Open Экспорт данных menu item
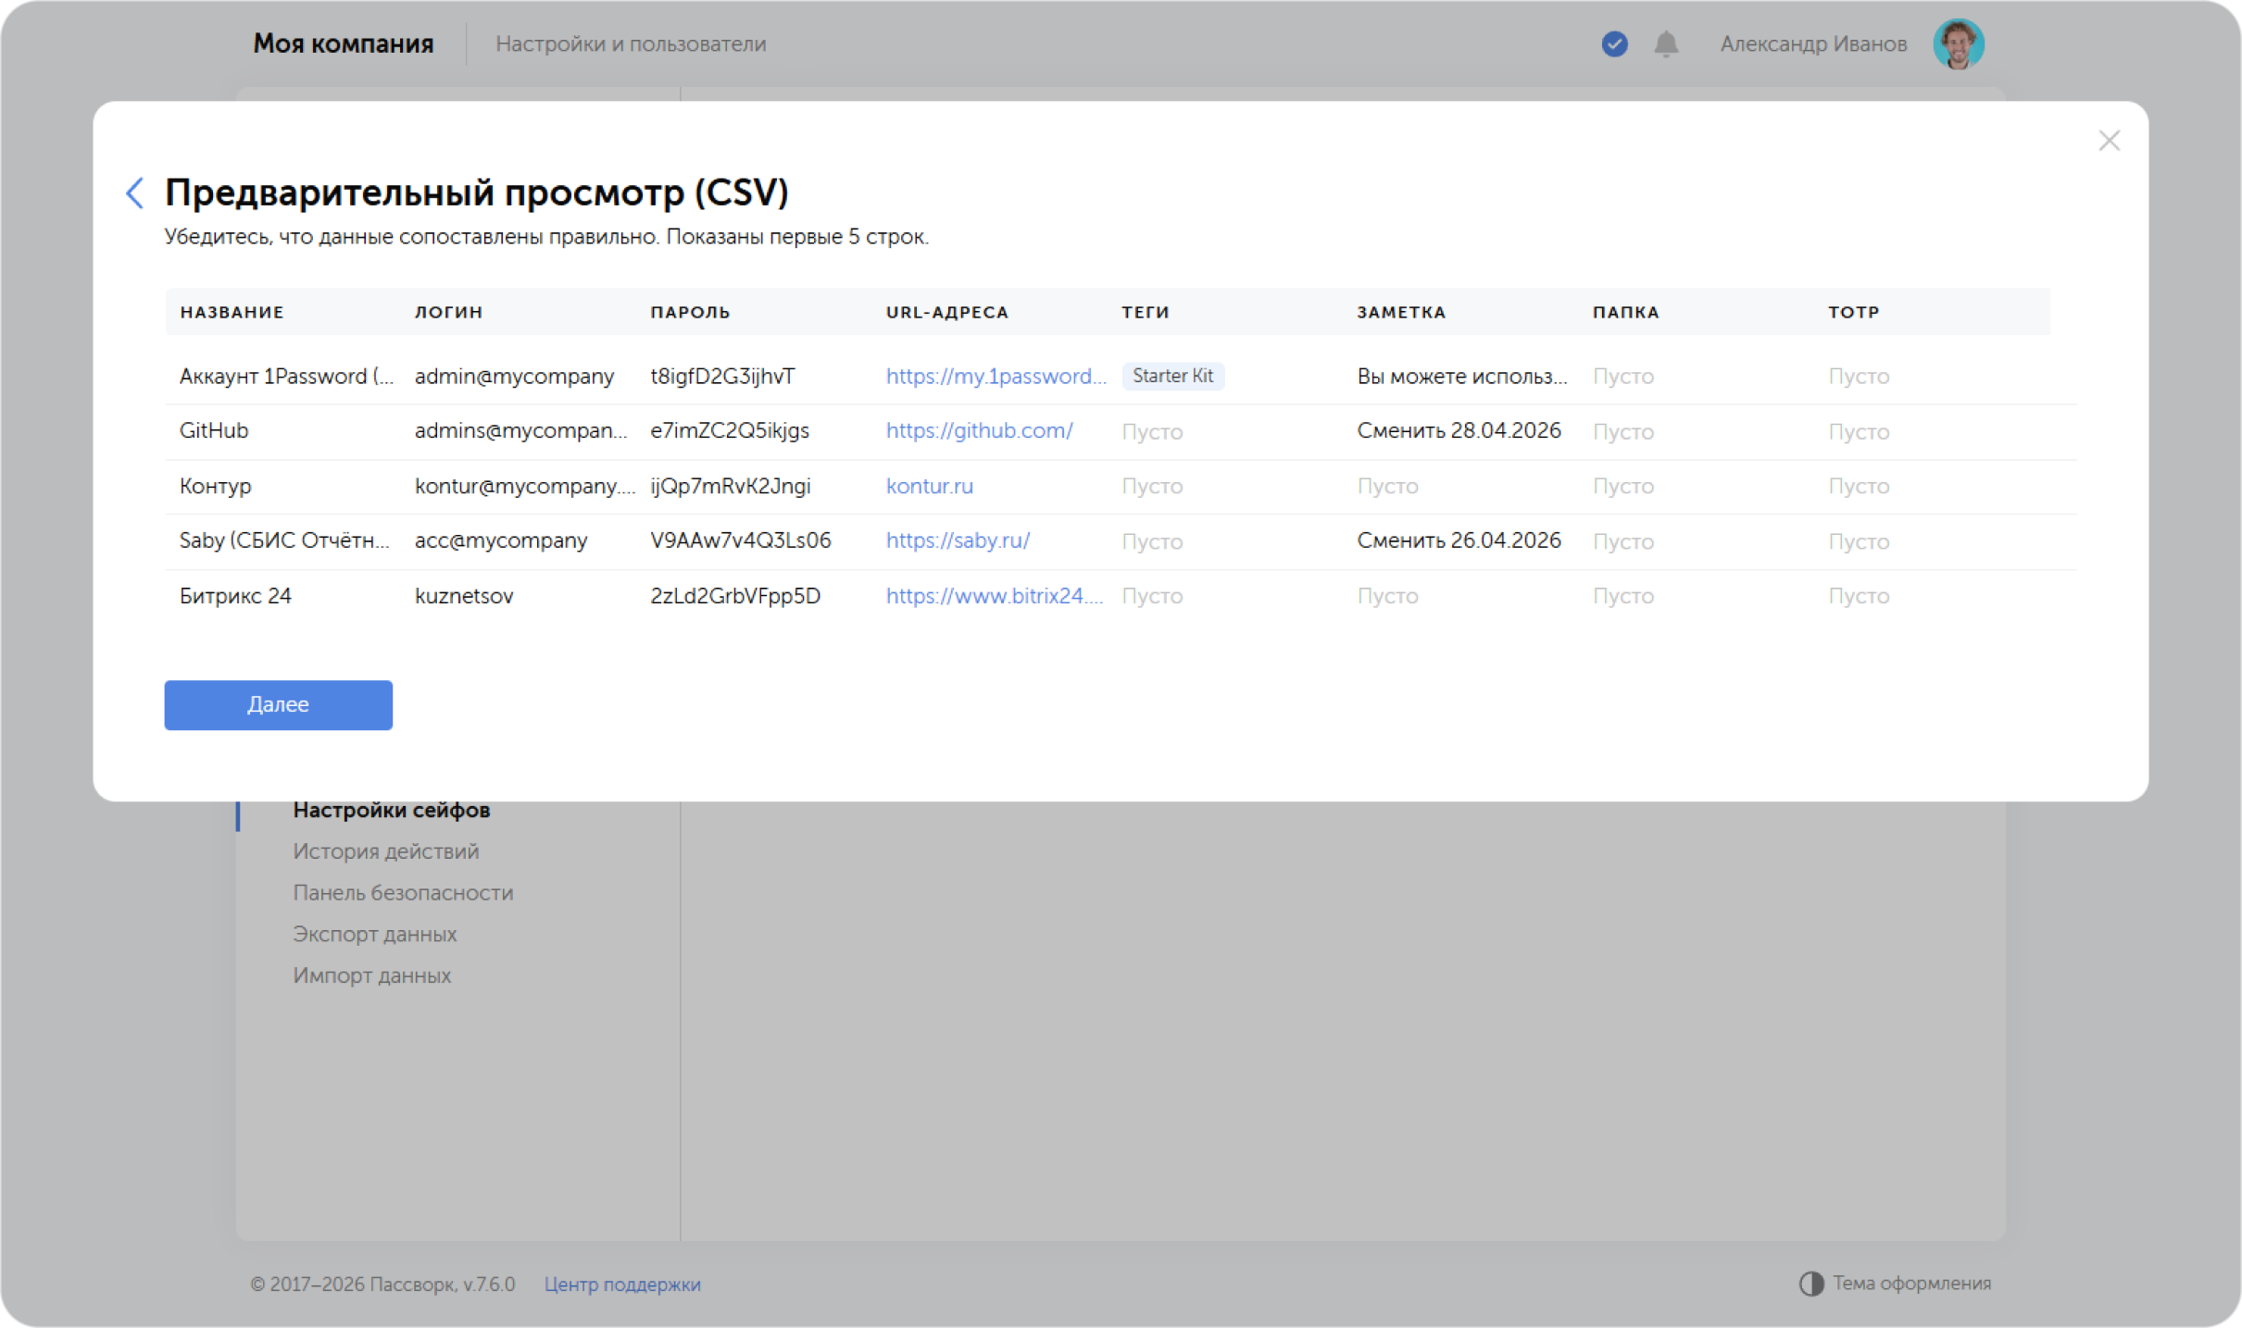Viewport: 2242px width, 1328px height. point(375,935)
